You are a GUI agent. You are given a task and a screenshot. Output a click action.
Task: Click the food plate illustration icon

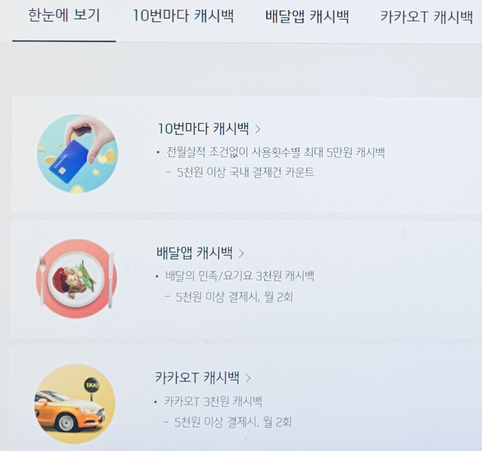pos(77,279)
